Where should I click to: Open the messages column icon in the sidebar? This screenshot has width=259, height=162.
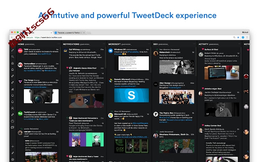(13, 128)
